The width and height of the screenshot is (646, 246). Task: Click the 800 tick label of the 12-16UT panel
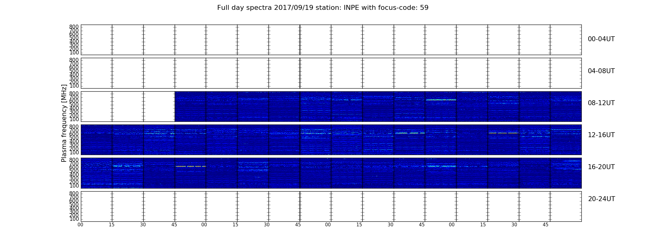[74, 127]
